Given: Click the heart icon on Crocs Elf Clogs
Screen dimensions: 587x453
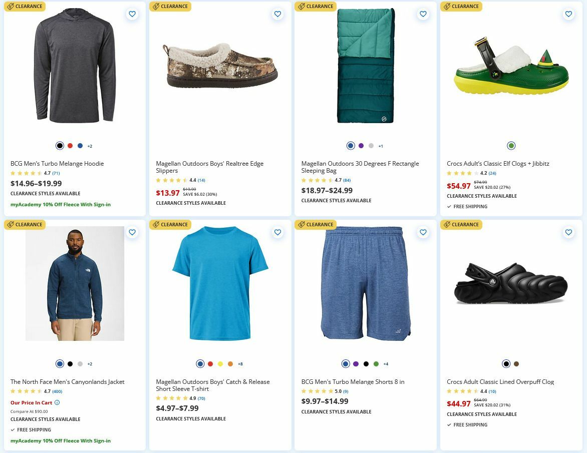Looking at the screenshot, I should (568, 15).
